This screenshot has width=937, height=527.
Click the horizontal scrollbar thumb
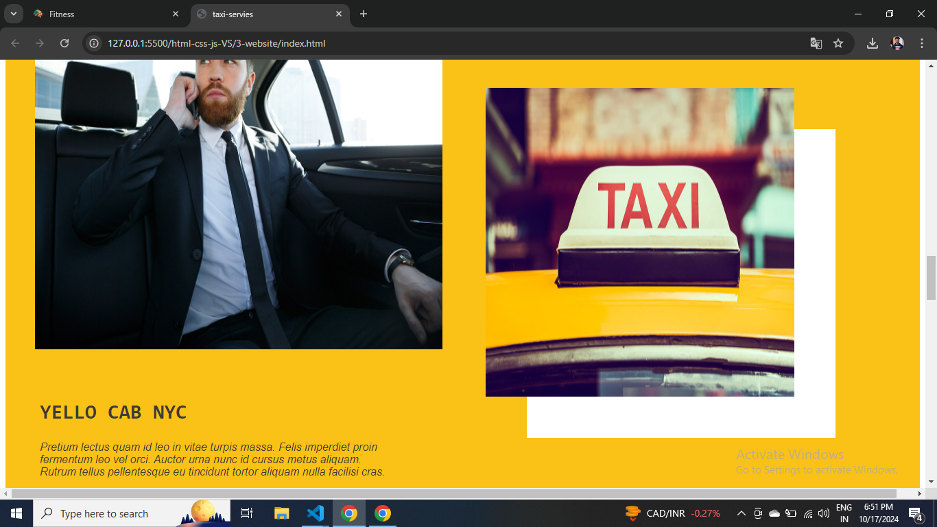453,494
